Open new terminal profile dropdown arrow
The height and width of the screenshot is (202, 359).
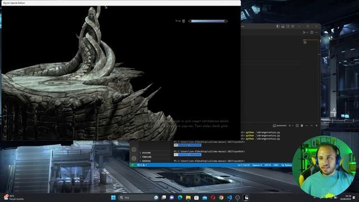point(293,126)
